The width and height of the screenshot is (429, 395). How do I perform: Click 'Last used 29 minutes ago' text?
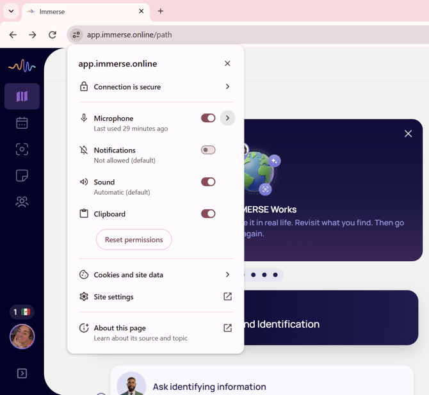pyautogui.click(x=131, y=129)
